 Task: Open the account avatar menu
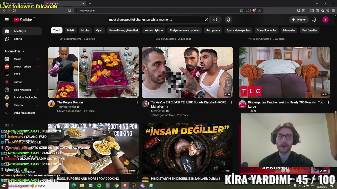point(325,20)
